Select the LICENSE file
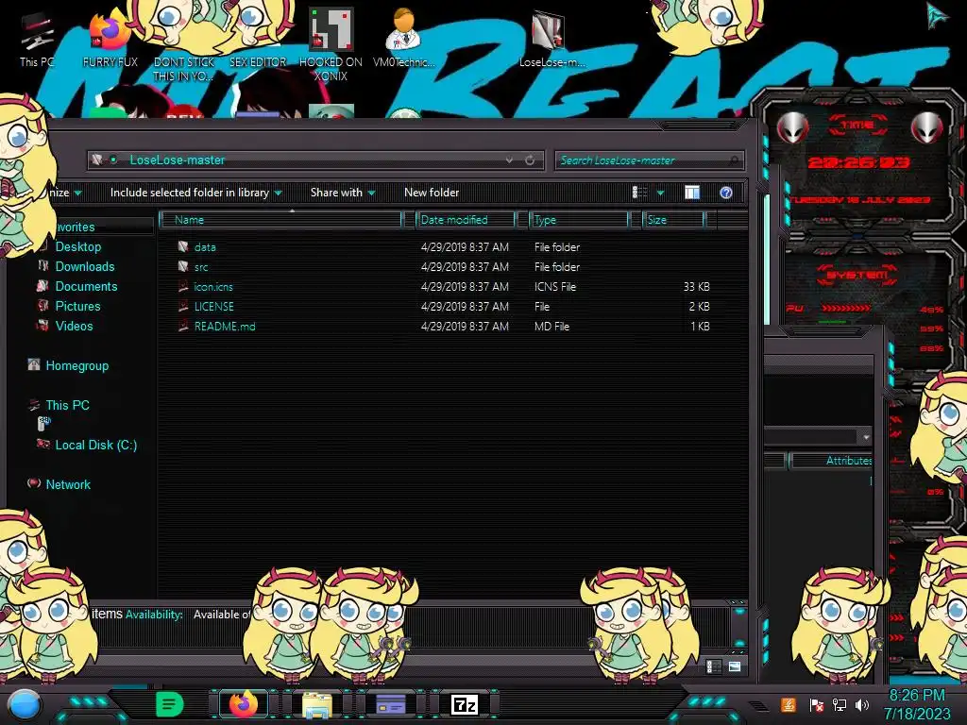This screenshot has height=725, width=967. [x=214, y=307]
